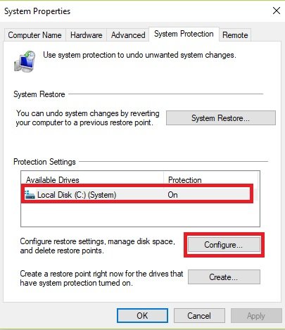Click Create... to make a restore point
This screenshot has width=285, height=330.
pyautogui.click(x=224, y=277)
